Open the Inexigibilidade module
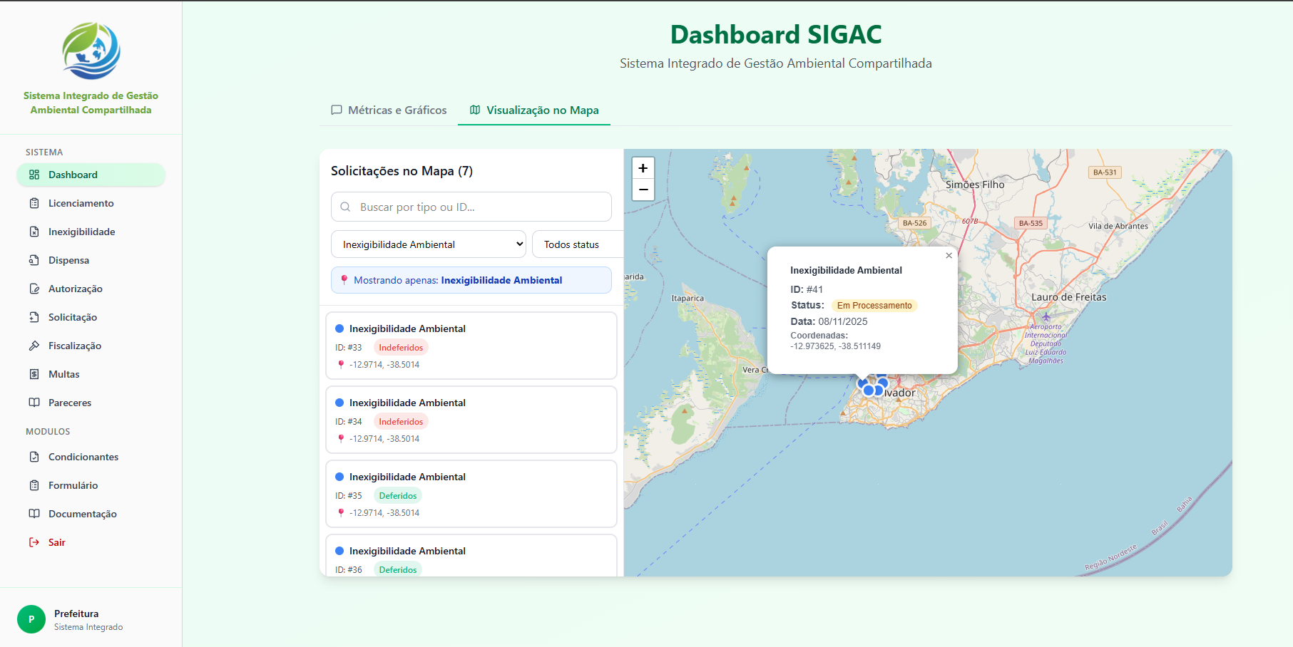This screenshot has width=1293, height=647. [x=81, y=232]
